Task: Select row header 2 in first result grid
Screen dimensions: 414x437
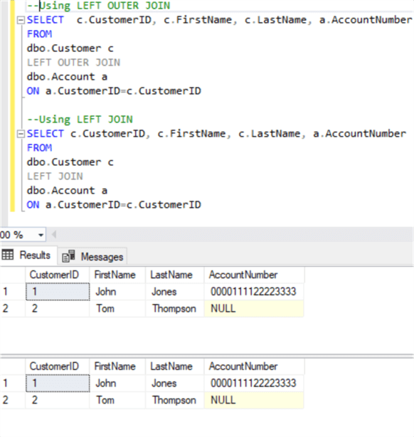Action: [x=13, y=308]
